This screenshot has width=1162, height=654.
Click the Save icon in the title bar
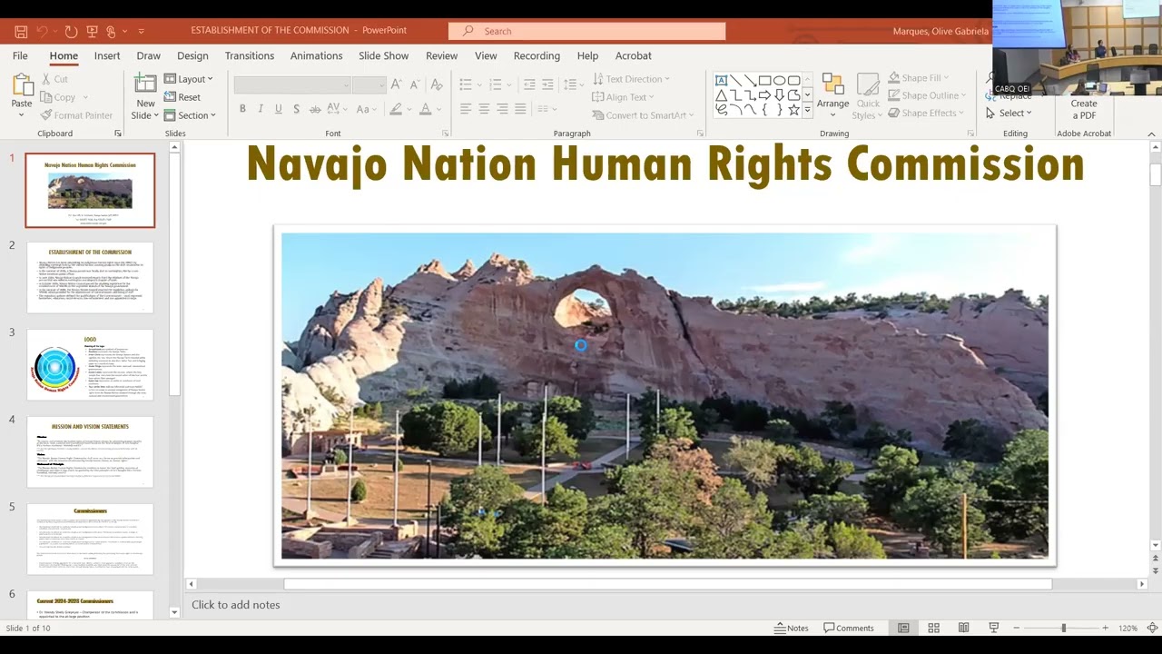(21, 31)
